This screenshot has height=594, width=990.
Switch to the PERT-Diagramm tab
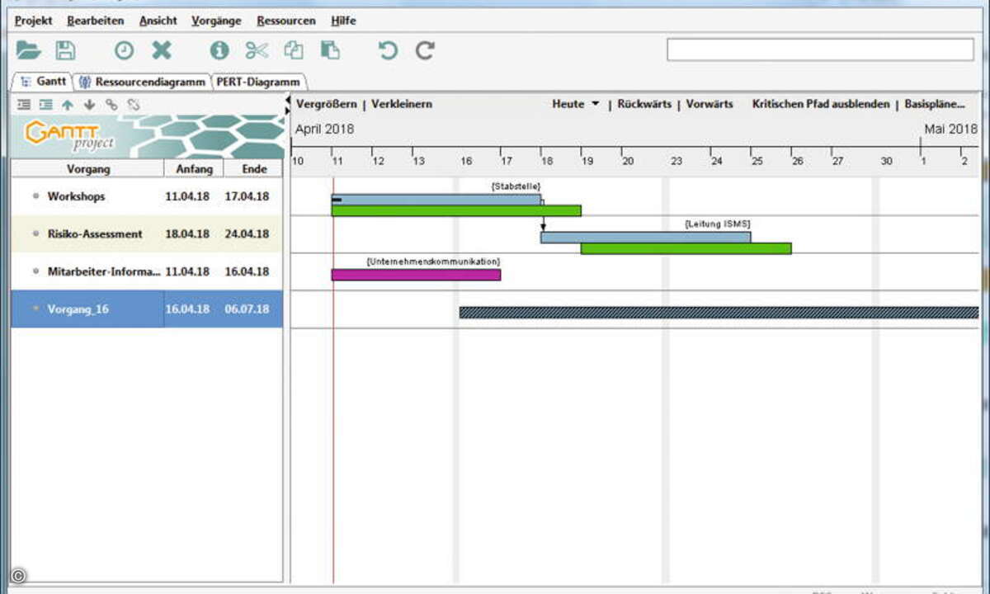pyautogui.click(x=259, y=82)
